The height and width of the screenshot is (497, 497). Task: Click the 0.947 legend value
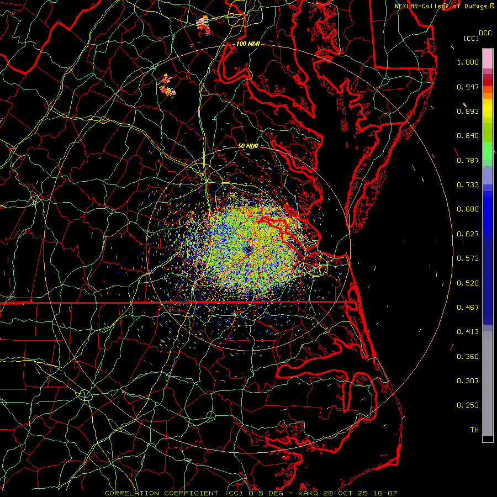click(468, 87)
